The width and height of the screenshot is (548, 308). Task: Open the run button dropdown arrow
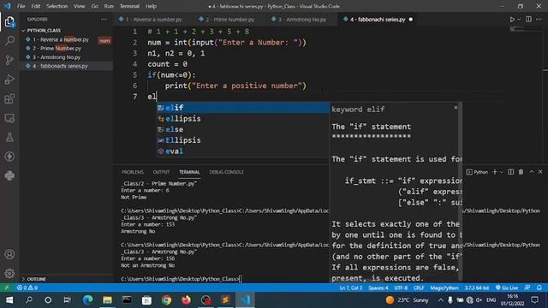click(519, 20)
